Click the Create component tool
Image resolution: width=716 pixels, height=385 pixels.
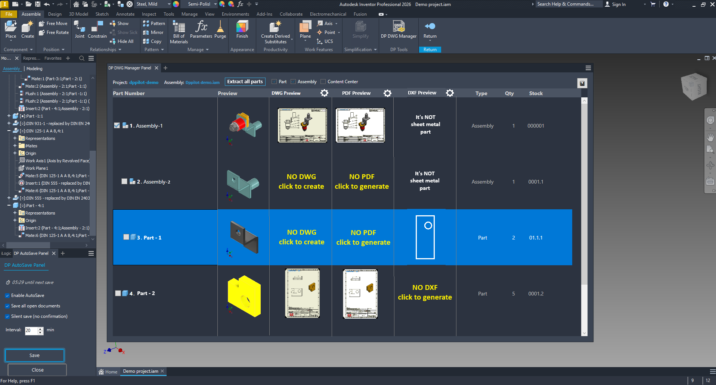pyautogui.click(x=28, y=29)
